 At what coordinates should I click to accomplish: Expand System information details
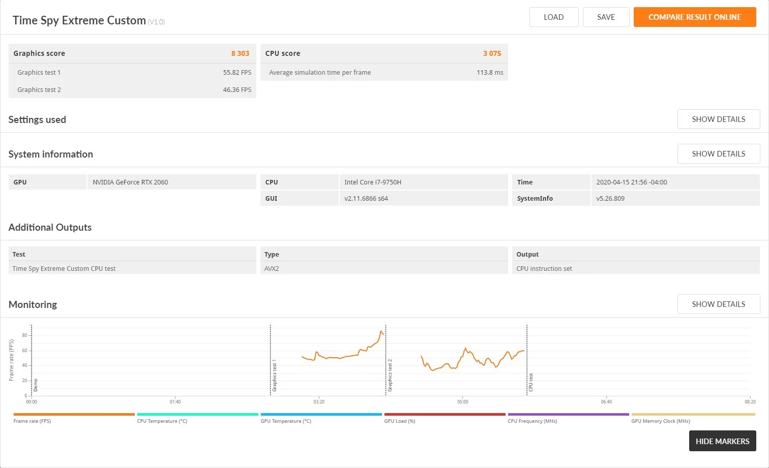point(719,154)
